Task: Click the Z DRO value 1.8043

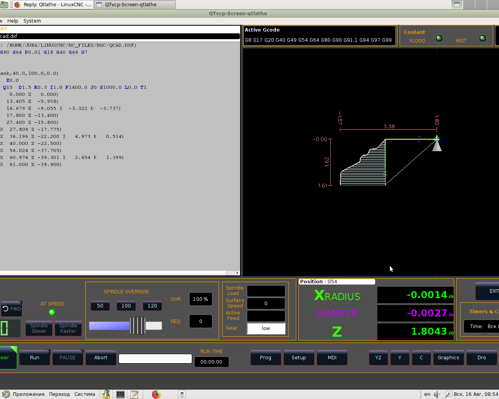Action: click(416, 332)
